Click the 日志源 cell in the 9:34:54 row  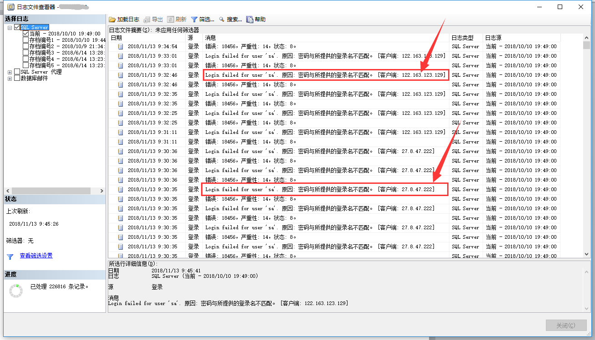pyautogui.click(x=521, y=46)
